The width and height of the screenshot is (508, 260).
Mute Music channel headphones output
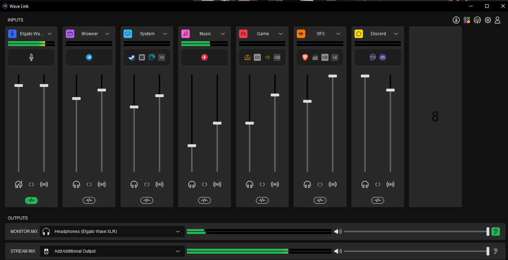(192, 184)
